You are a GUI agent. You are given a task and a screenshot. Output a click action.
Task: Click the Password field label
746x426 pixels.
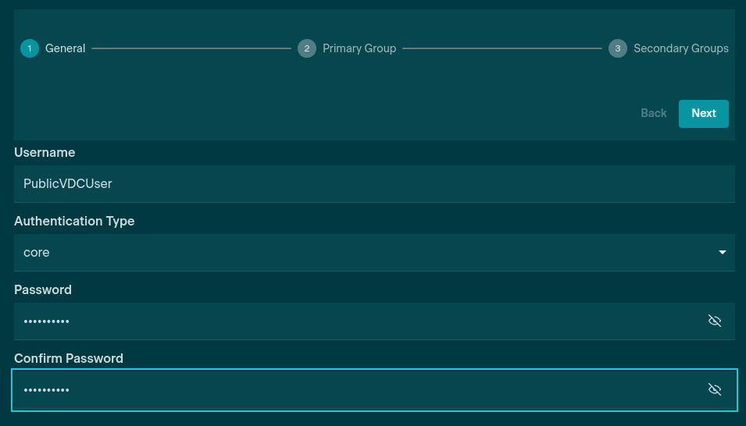[43, 289]
